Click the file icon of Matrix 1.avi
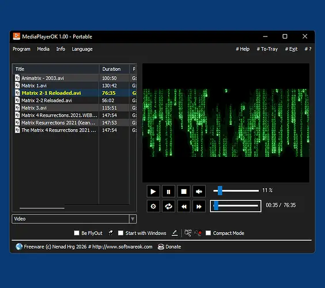 tap(17, 85)
